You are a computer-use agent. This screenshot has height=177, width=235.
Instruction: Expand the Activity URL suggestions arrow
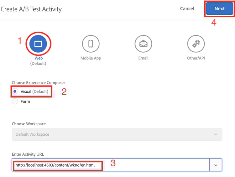click(x=216, y=165)
